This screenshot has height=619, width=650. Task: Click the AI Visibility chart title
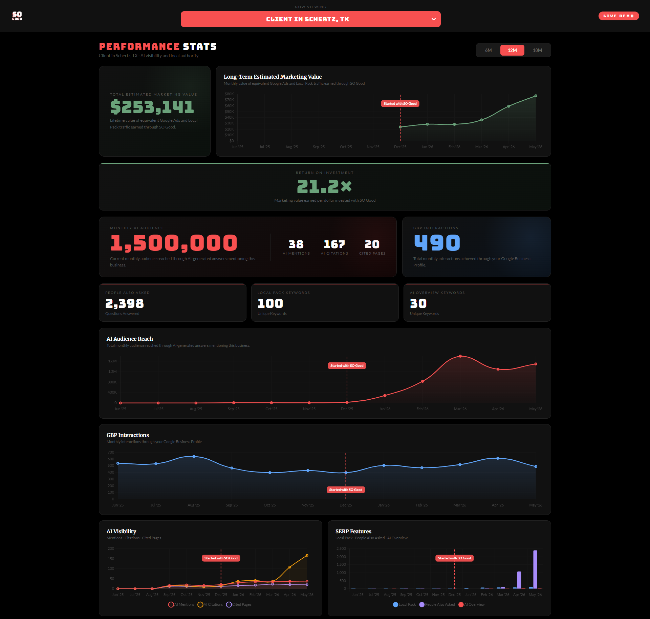point(121,532)
